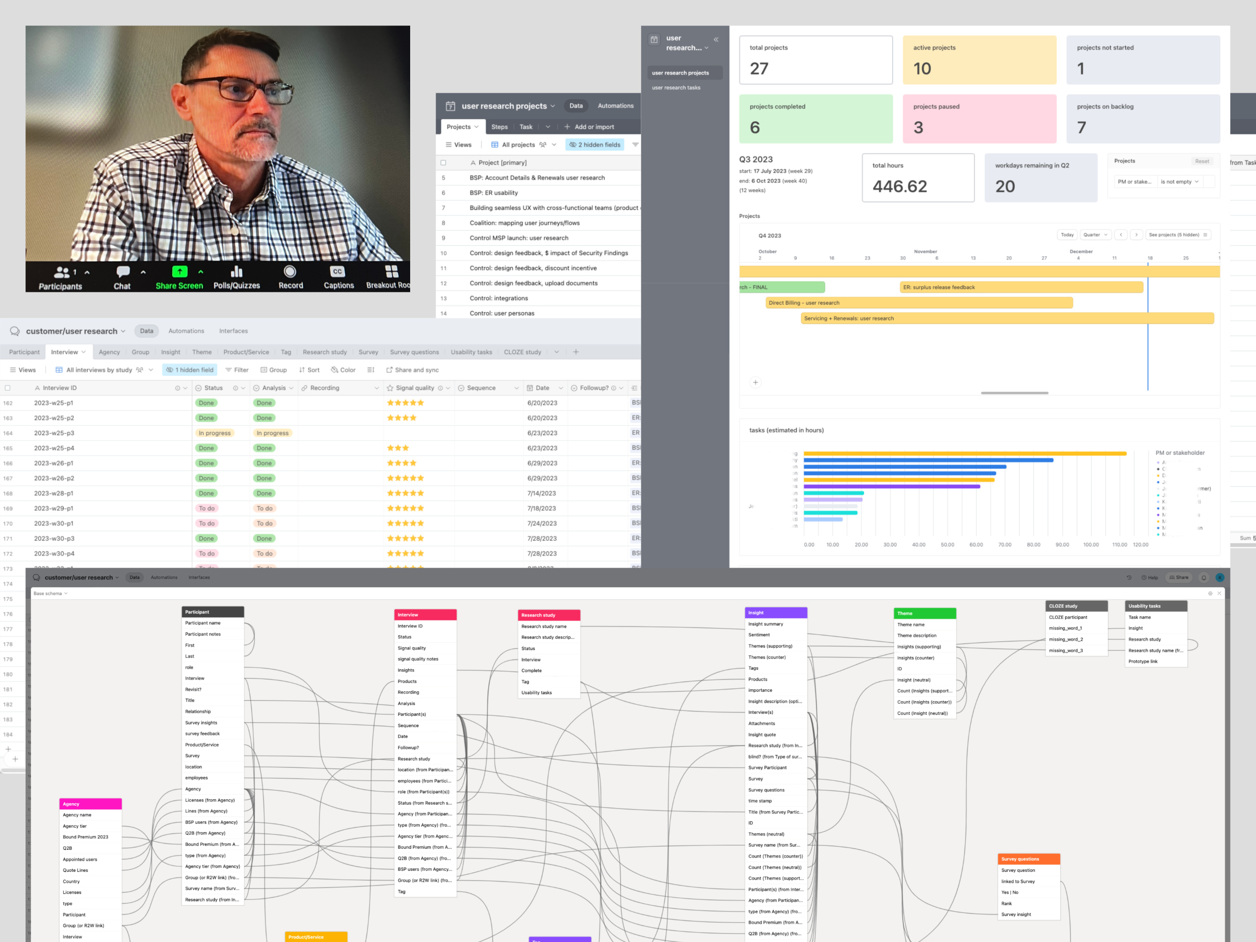This screenshot has width=1256, height=942.
Task: Show the 2 hidden fields in user research projects
Action: point(595,144)
